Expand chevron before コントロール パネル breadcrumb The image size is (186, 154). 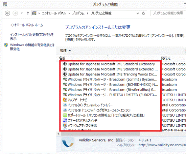click(39, 13)
